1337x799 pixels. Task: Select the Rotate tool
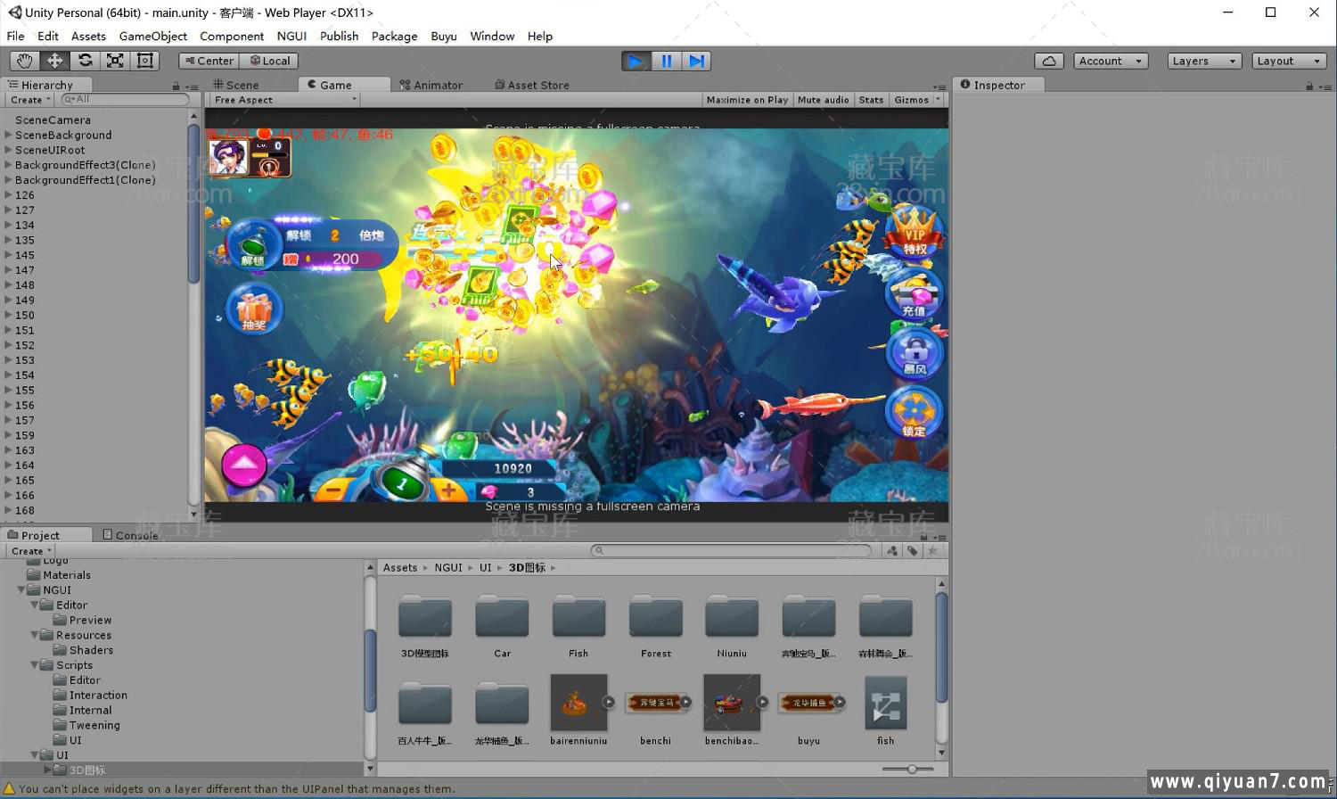pos(85,60)
